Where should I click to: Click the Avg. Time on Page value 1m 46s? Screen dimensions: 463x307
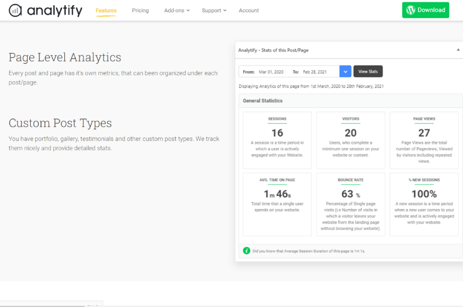click(277, 194)
